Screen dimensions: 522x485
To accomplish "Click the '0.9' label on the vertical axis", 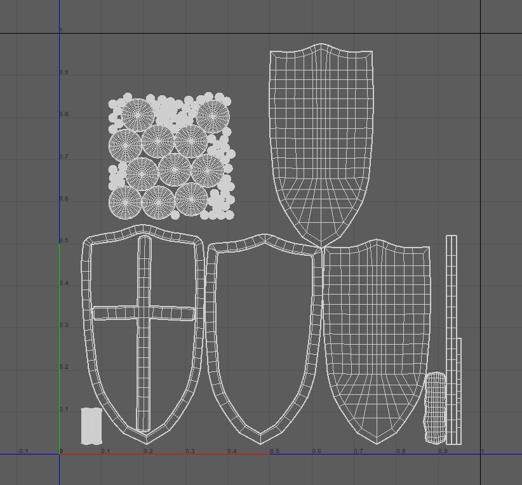I will point(64,72).
